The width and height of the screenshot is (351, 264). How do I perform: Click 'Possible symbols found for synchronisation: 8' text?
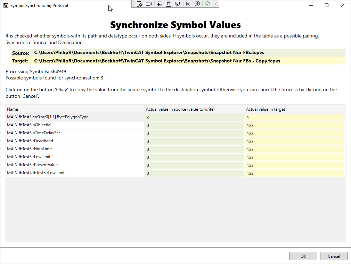point(55,78)
